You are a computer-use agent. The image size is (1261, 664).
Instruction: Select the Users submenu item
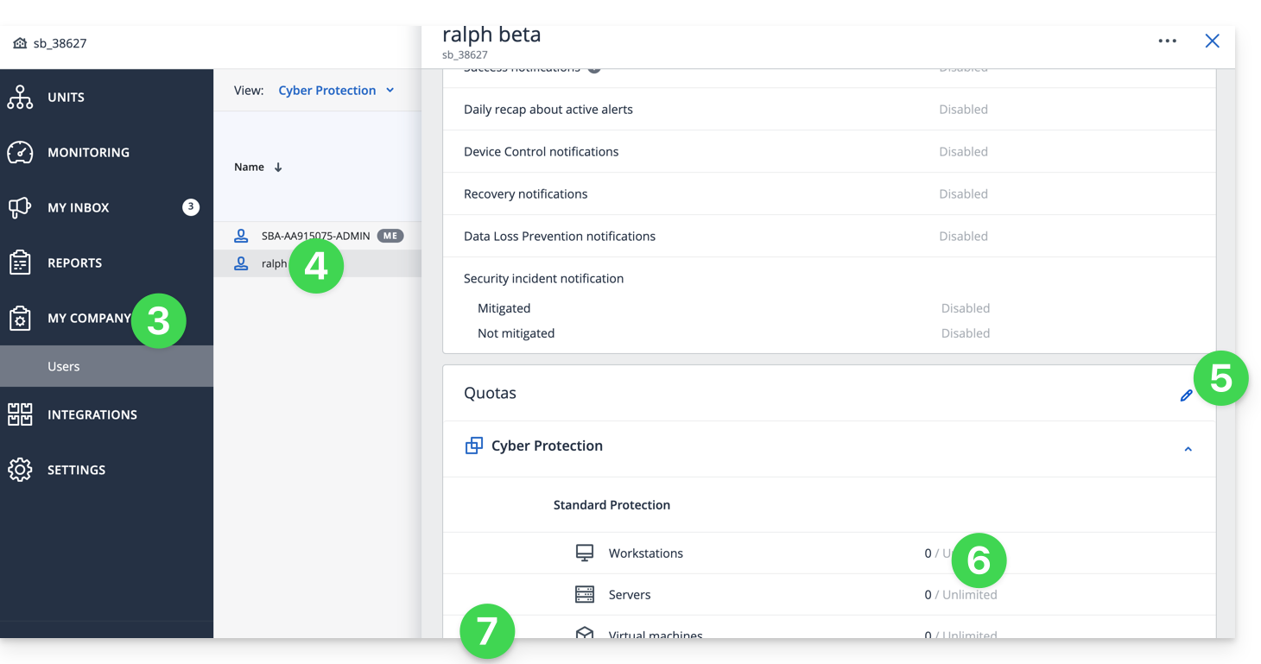[64, 366]
